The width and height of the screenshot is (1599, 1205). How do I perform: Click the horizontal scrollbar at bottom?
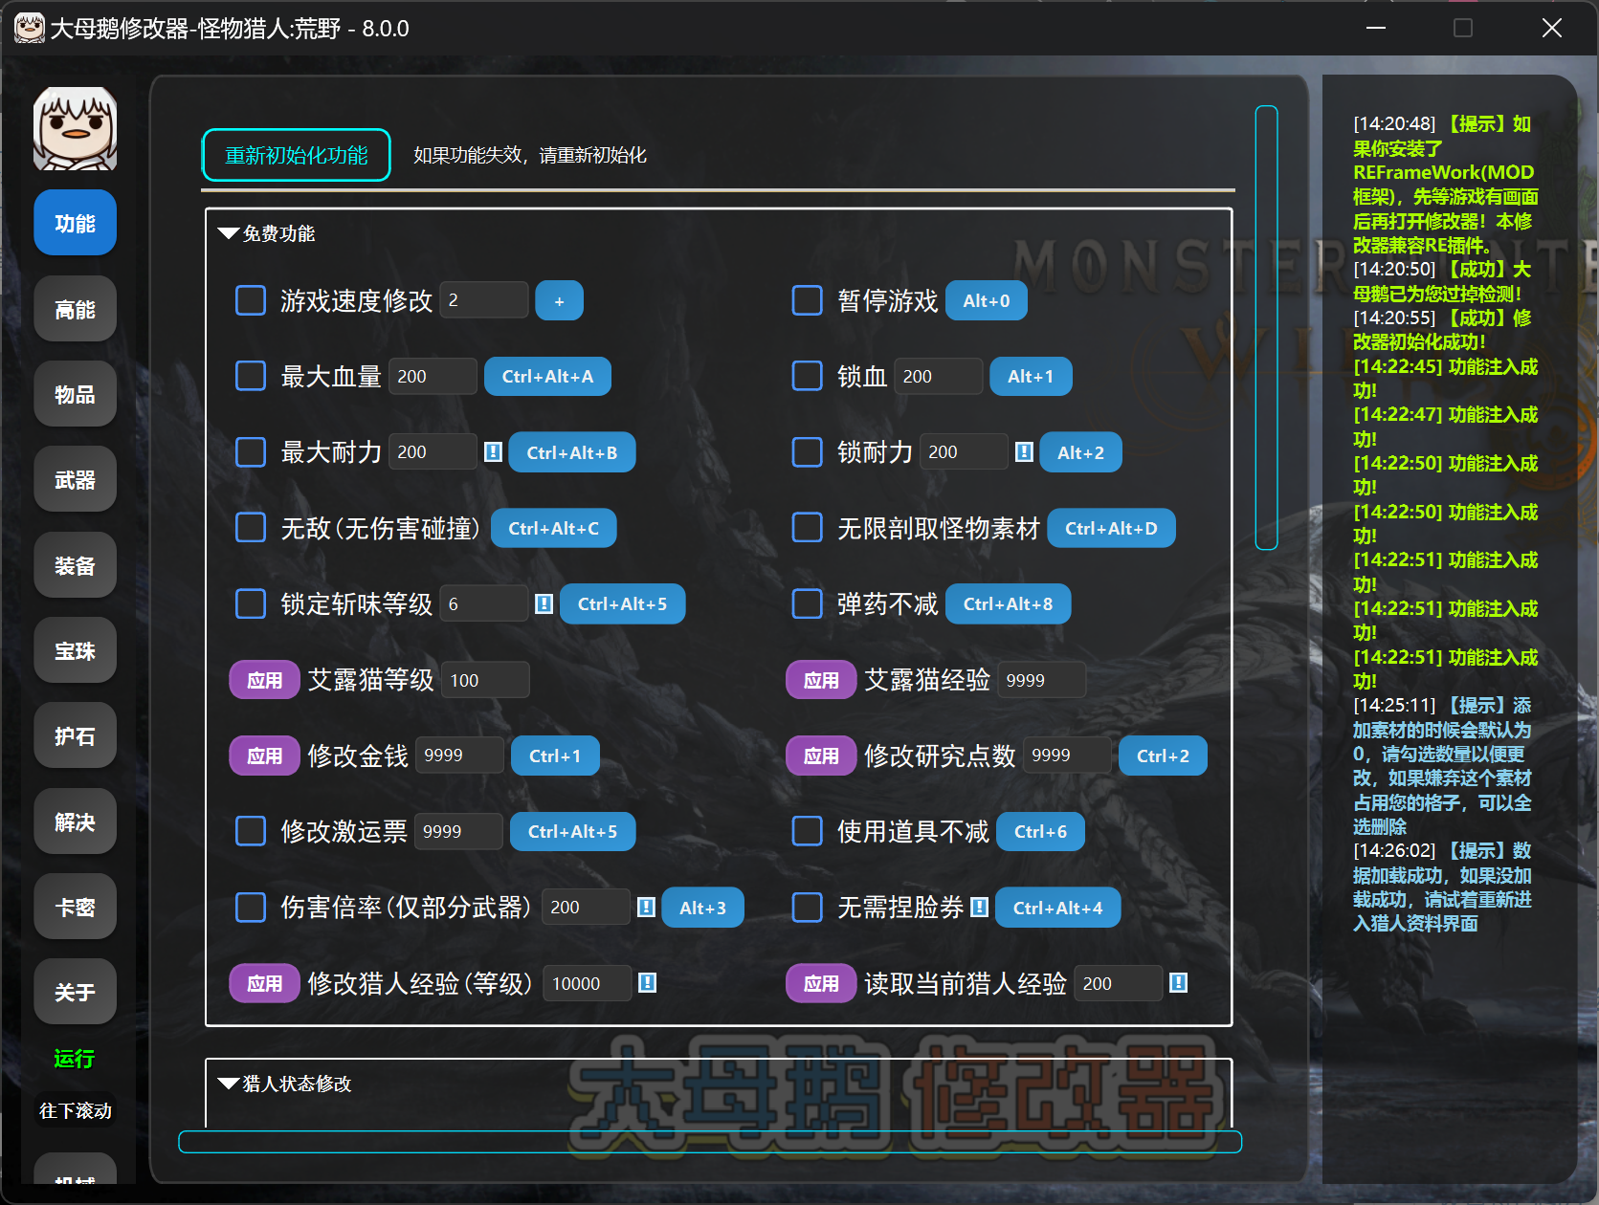point(710,1142)
